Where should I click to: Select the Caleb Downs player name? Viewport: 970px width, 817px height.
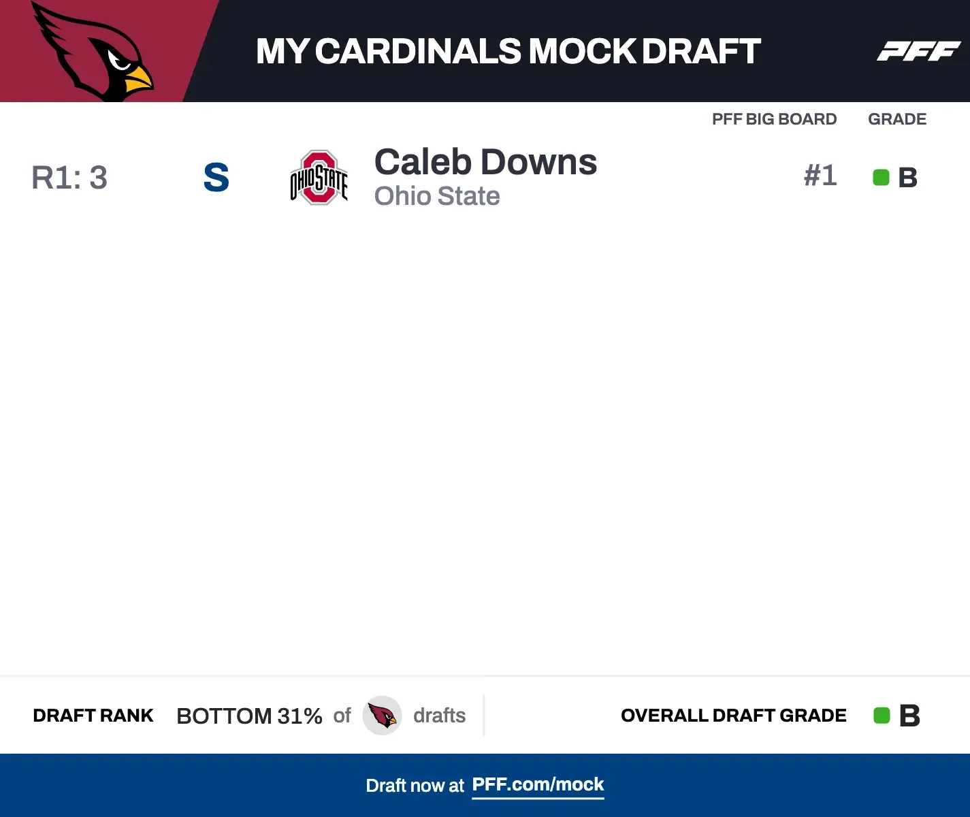point(485,162)
